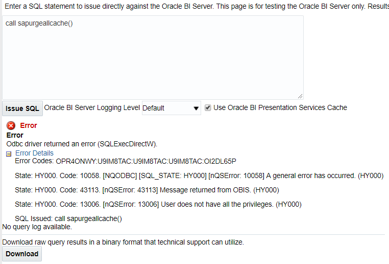Click the Use Oracle BI Presentation Services Cache label
Image resolution: width=389 pixels, height=264 pixels.
(x=280, y=107)
